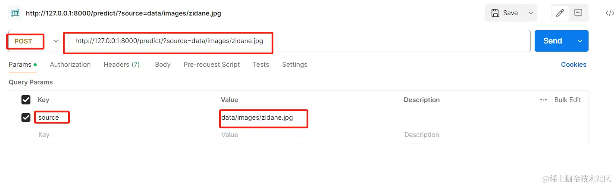
Task: Click the empty Key placeholder field
Action: click(x=44, y=135)
